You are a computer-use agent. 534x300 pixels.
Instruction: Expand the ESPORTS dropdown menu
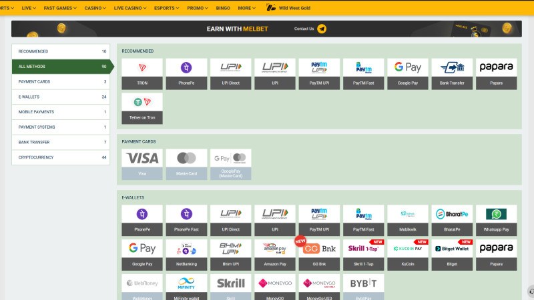[166, 8]
